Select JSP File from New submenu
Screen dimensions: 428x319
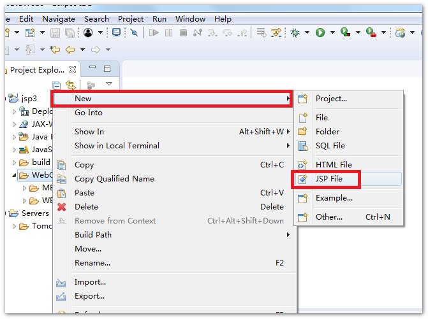pyautogui.click(x=329, y=179)
